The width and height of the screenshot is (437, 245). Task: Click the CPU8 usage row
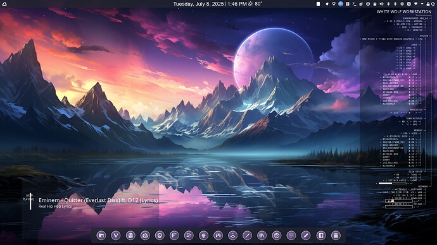coord(404,68)
